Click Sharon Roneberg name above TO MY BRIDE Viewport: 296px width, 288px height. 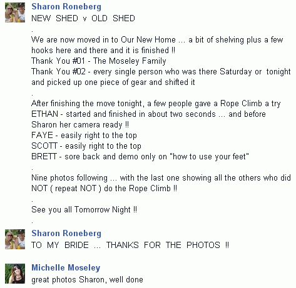pos(66,233)
